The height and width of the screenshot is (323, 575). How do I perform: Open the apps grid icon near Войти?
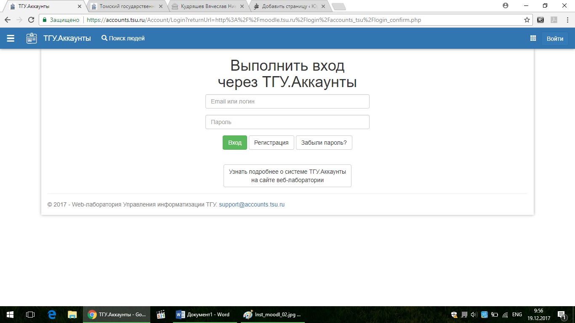[533, 38]
